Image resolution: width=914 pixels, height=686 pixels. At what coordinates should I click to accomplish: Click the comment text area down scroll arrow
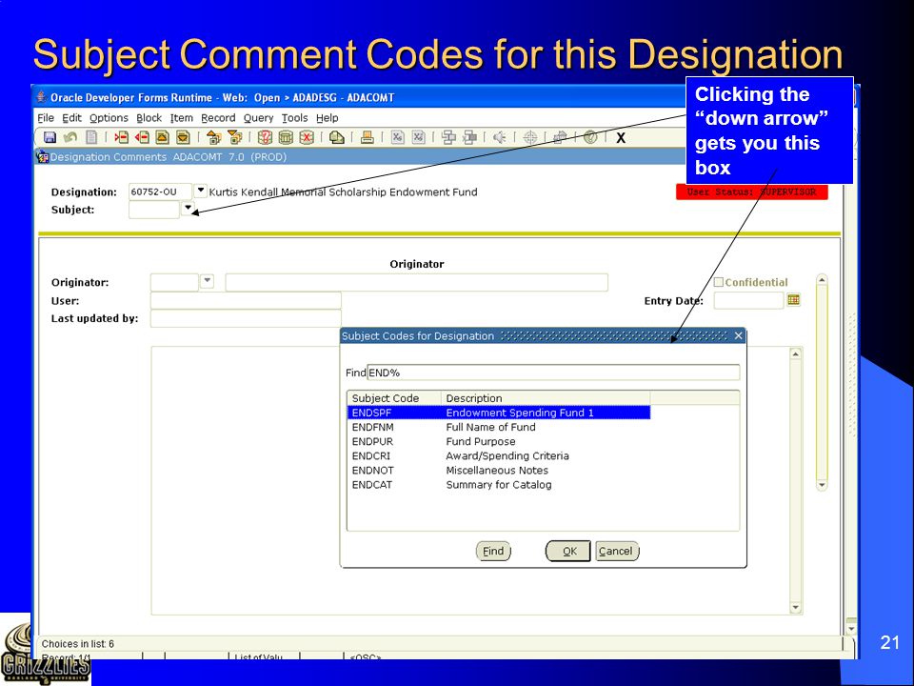click(796, 608)
